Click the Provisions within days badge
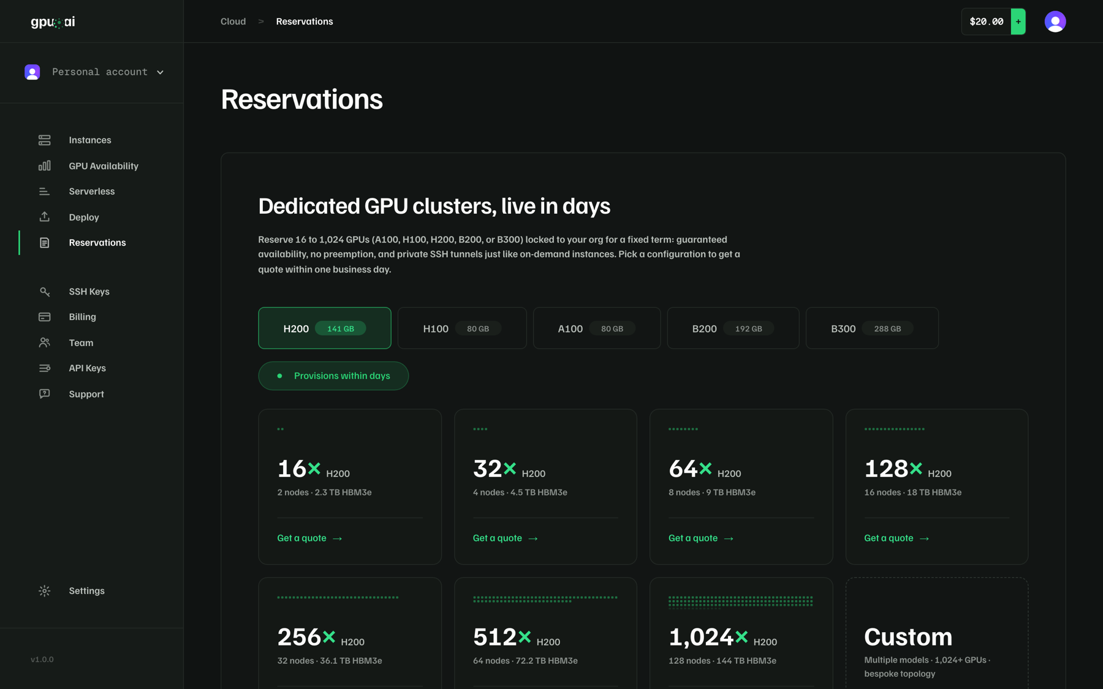Screen dimensions: 1103x689 coord(333,376)
